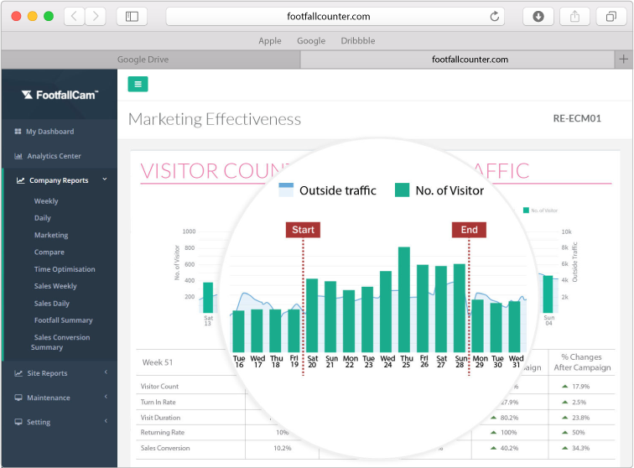Click the % Changes After Campaign header
634x468 pixels.
[582, 362]
